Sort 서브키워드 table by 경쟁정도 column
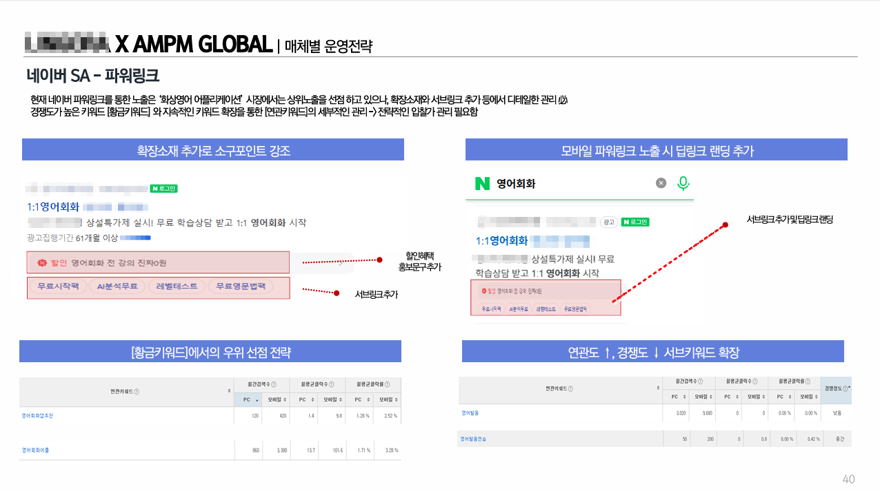Viewport: 880px width, 491px height. pos(849,387)
